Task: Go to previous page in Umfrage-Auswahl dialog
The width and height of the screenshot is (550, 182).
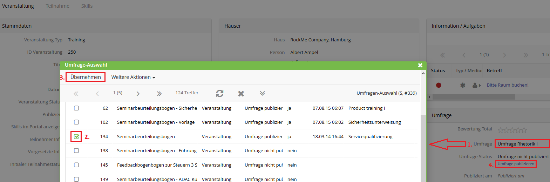Action: (x=97, y=93)
